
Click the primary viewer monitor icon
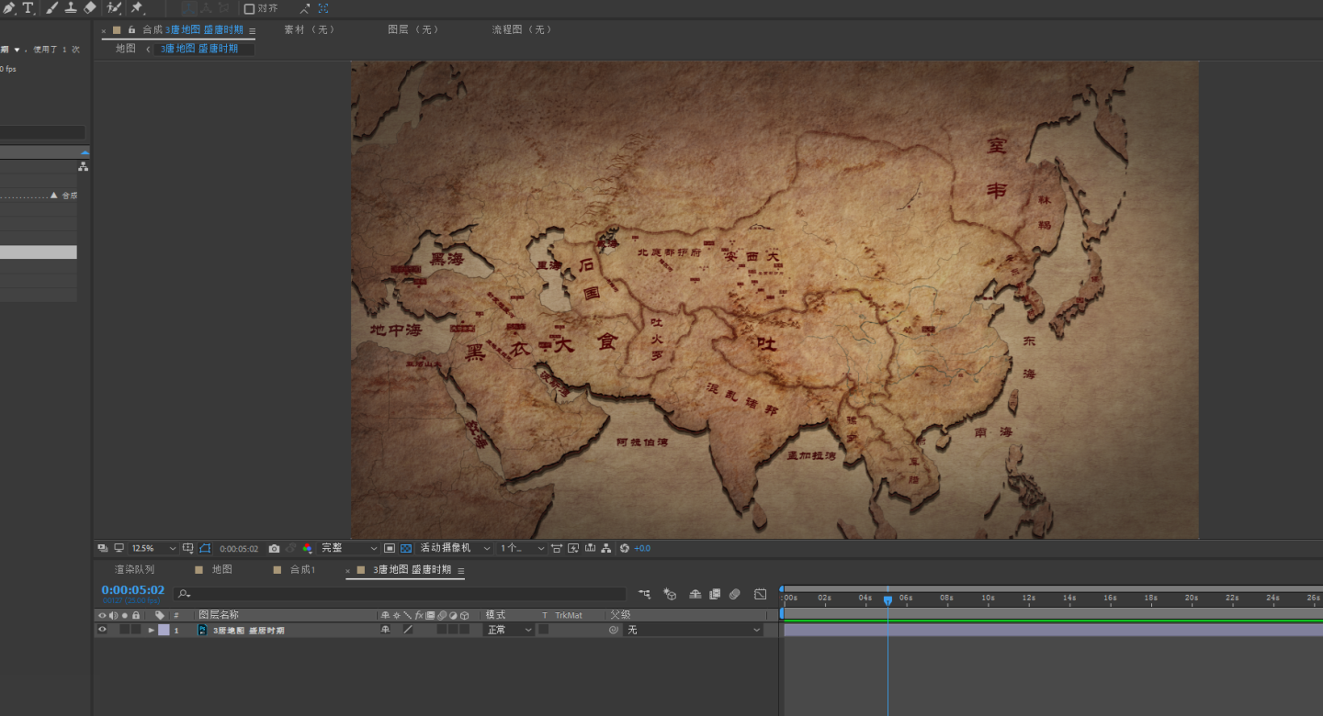tap(119, 548)
